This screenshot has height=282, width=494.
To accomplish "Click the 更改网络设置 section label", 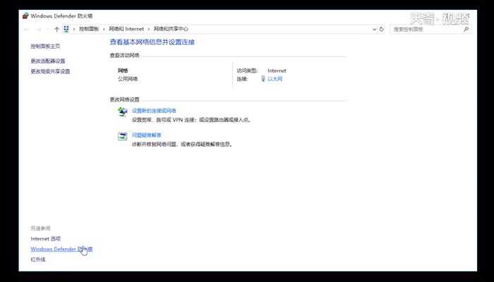I will (x=124, y=99).
